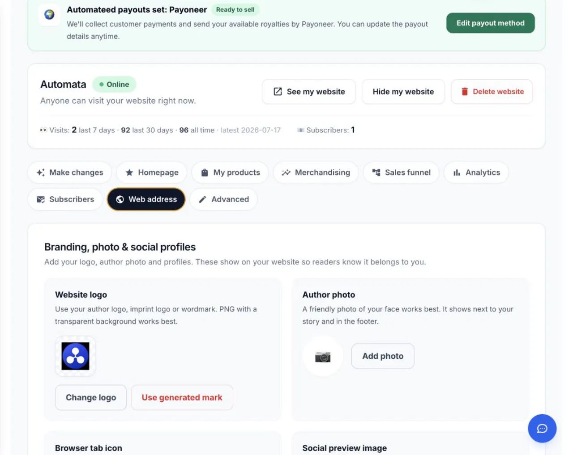Open the My products tab
This screenshot has height=455, width=573.
(x=230, y=173)
